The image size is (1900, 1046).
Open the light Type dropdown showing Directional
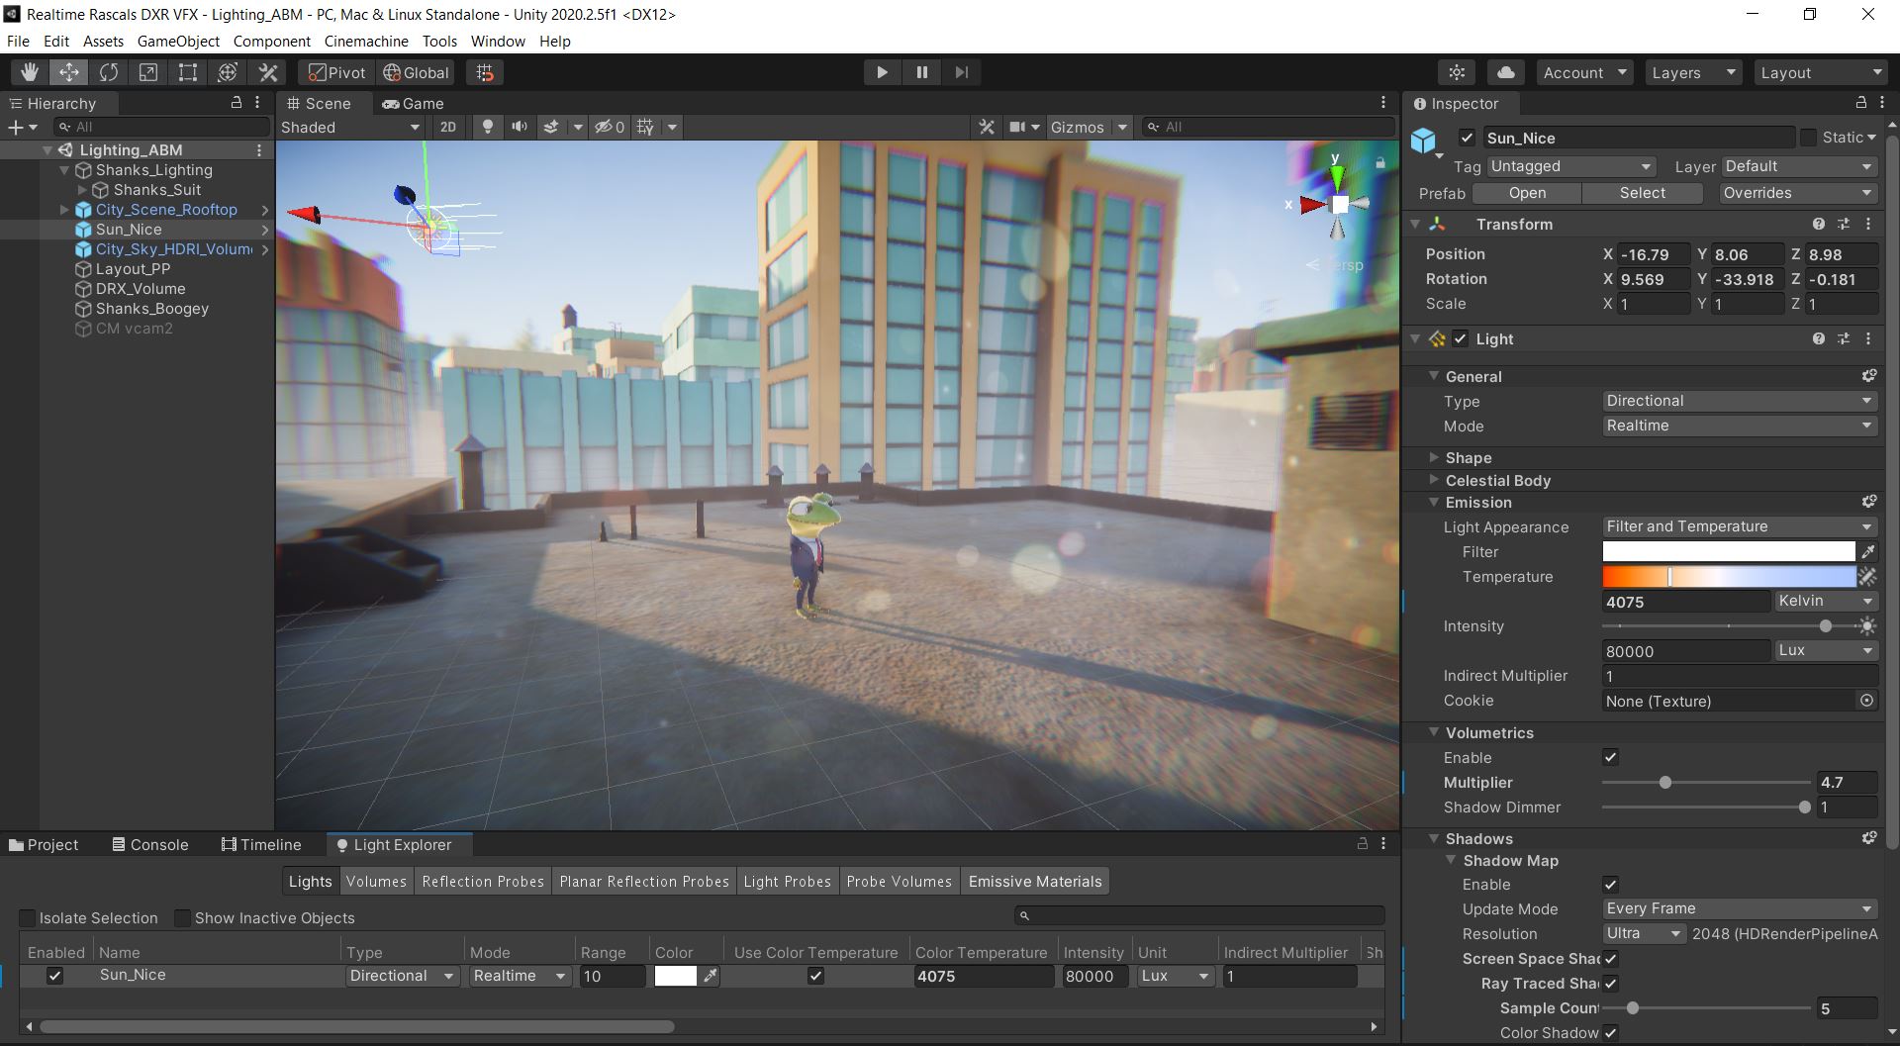pos(1739,401)
